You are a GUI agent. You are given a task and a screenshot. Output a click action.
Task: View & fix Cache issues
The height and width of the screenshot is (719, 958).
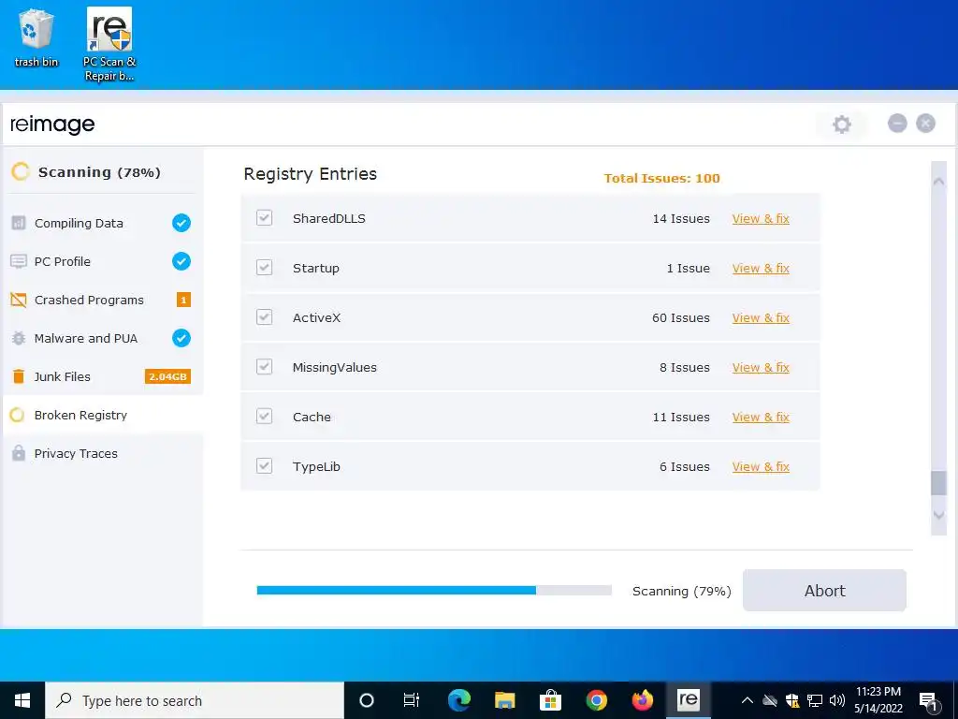point(761,417)
